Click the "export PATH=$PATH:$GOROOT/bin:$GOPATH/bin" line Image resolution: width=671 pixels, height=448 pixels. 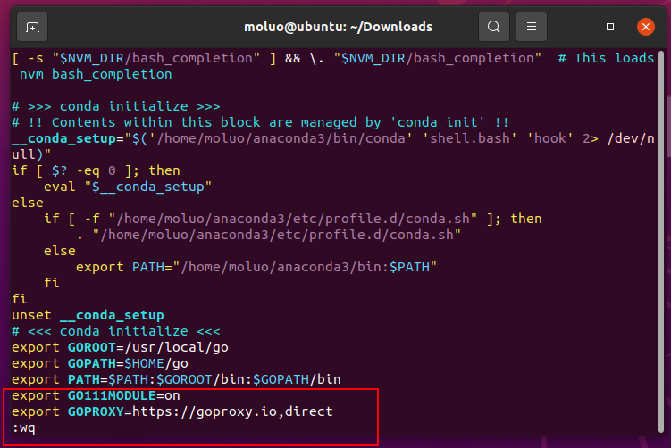click(x=176, y=379)
